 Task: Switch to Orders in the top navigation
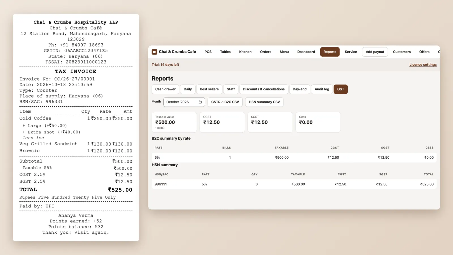266,52
